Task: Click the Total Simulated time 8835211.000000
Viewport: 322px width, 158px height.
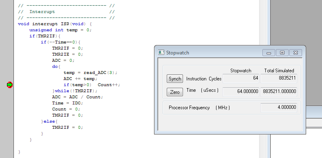Action: (x=279, y=91)
